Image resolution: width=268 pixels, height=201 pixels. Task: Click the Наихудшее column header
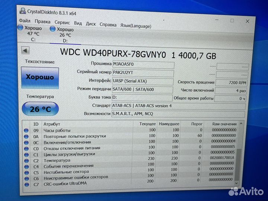pyautogui.click(x=169, y=124)
